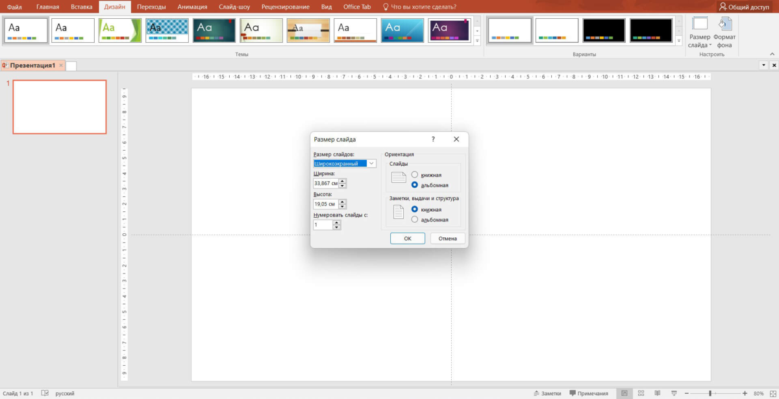Apply the purple gradient theme thumbnail

pyautogui.click(x=450, y=30)
